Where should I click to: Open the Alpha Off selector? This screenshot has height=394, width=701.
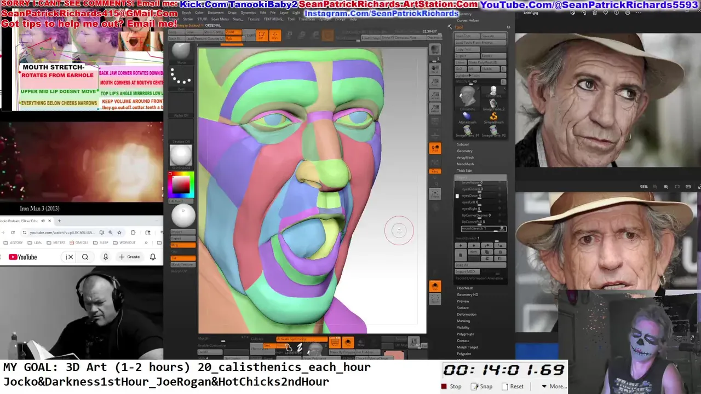(181, 105)
